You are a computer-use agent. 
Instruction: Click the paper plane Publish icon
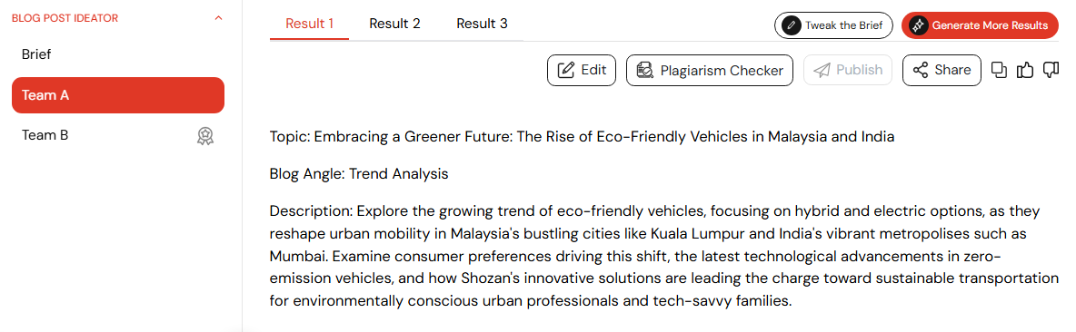coord(822,70)
